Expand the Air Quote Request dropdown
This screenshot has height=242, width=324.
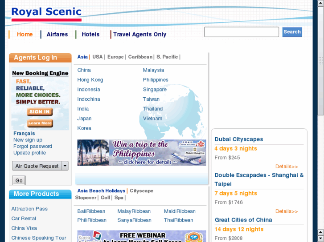tap(40, 166)
